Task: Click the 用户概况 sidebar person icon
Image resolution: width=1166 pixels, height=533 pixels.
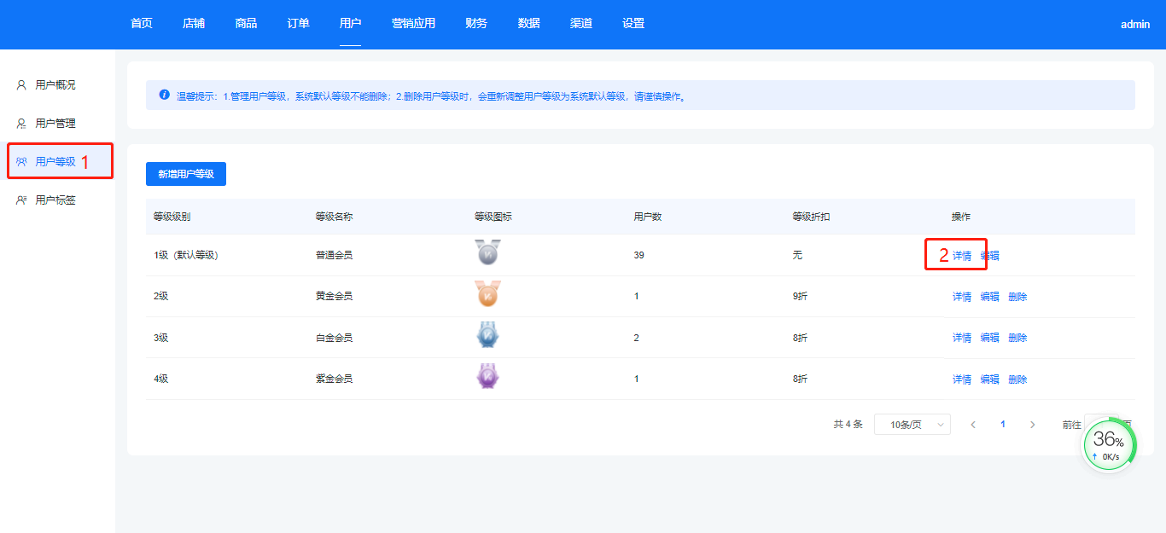Action: click(21, 85)
